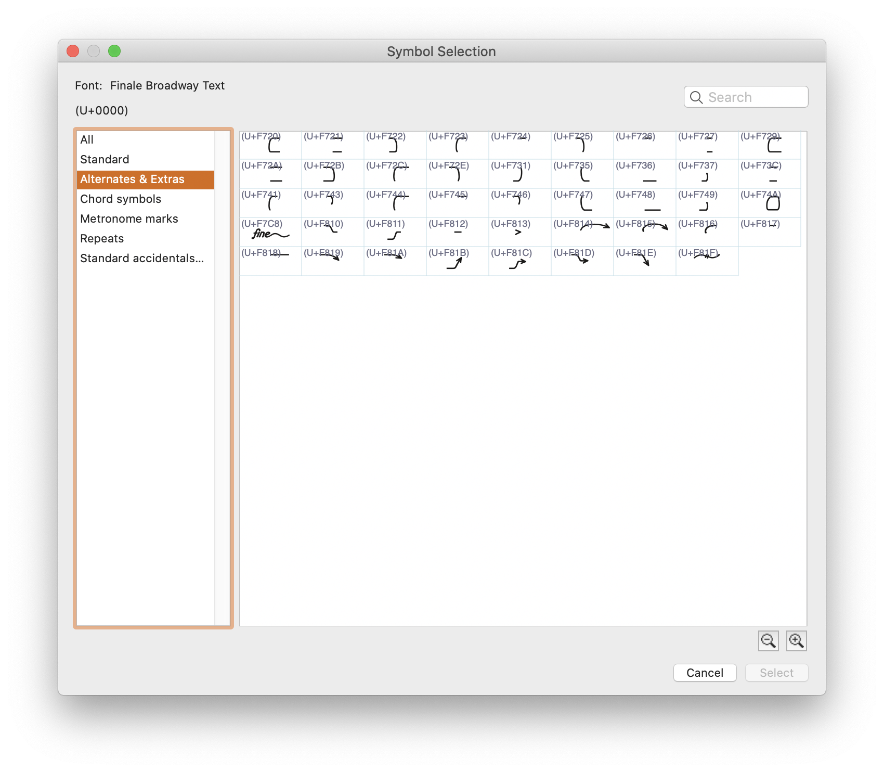The width and height of the screenshot is (884, 772).
Task: Click the Cancel button
Action: click(x=705, y=673)
